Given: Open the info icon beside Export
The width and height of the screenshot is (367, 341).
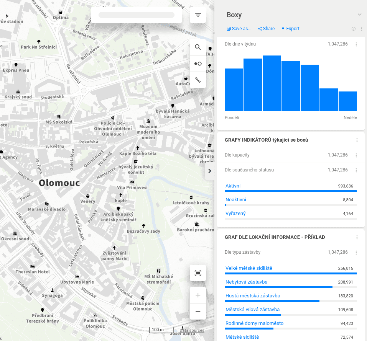Looking at the screenshot, I should coord(353,29).
